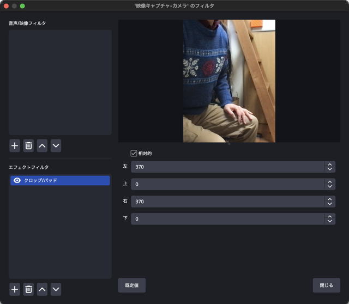Image resolution: width=349 pixels, height=304 pixels.
Task: Uncheck the 相対的 checkbox
Action: (x=134, y=154)
